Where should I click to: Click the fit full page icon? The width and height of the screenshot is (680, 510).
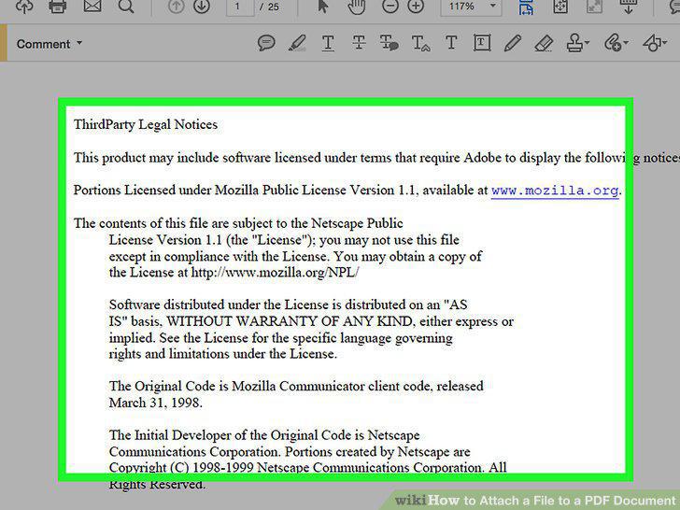point(560,7)
